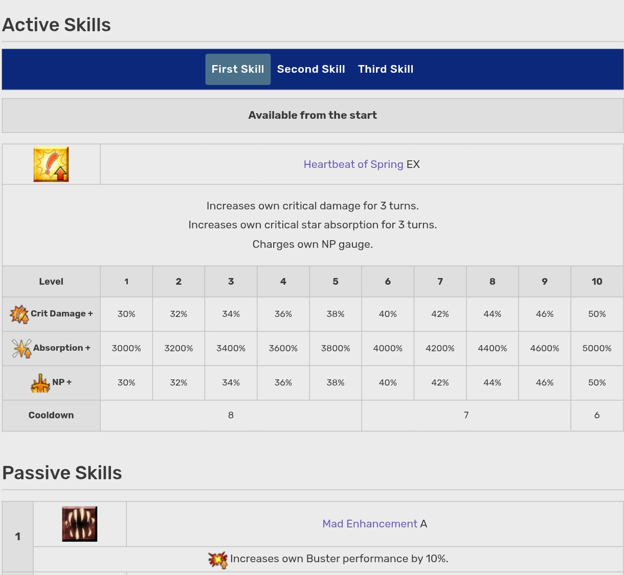Click the Passive Skills heading

click(62, 473)
